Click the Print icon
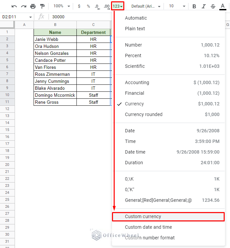This screenshot has width=230, height=248. pos(33,6)
